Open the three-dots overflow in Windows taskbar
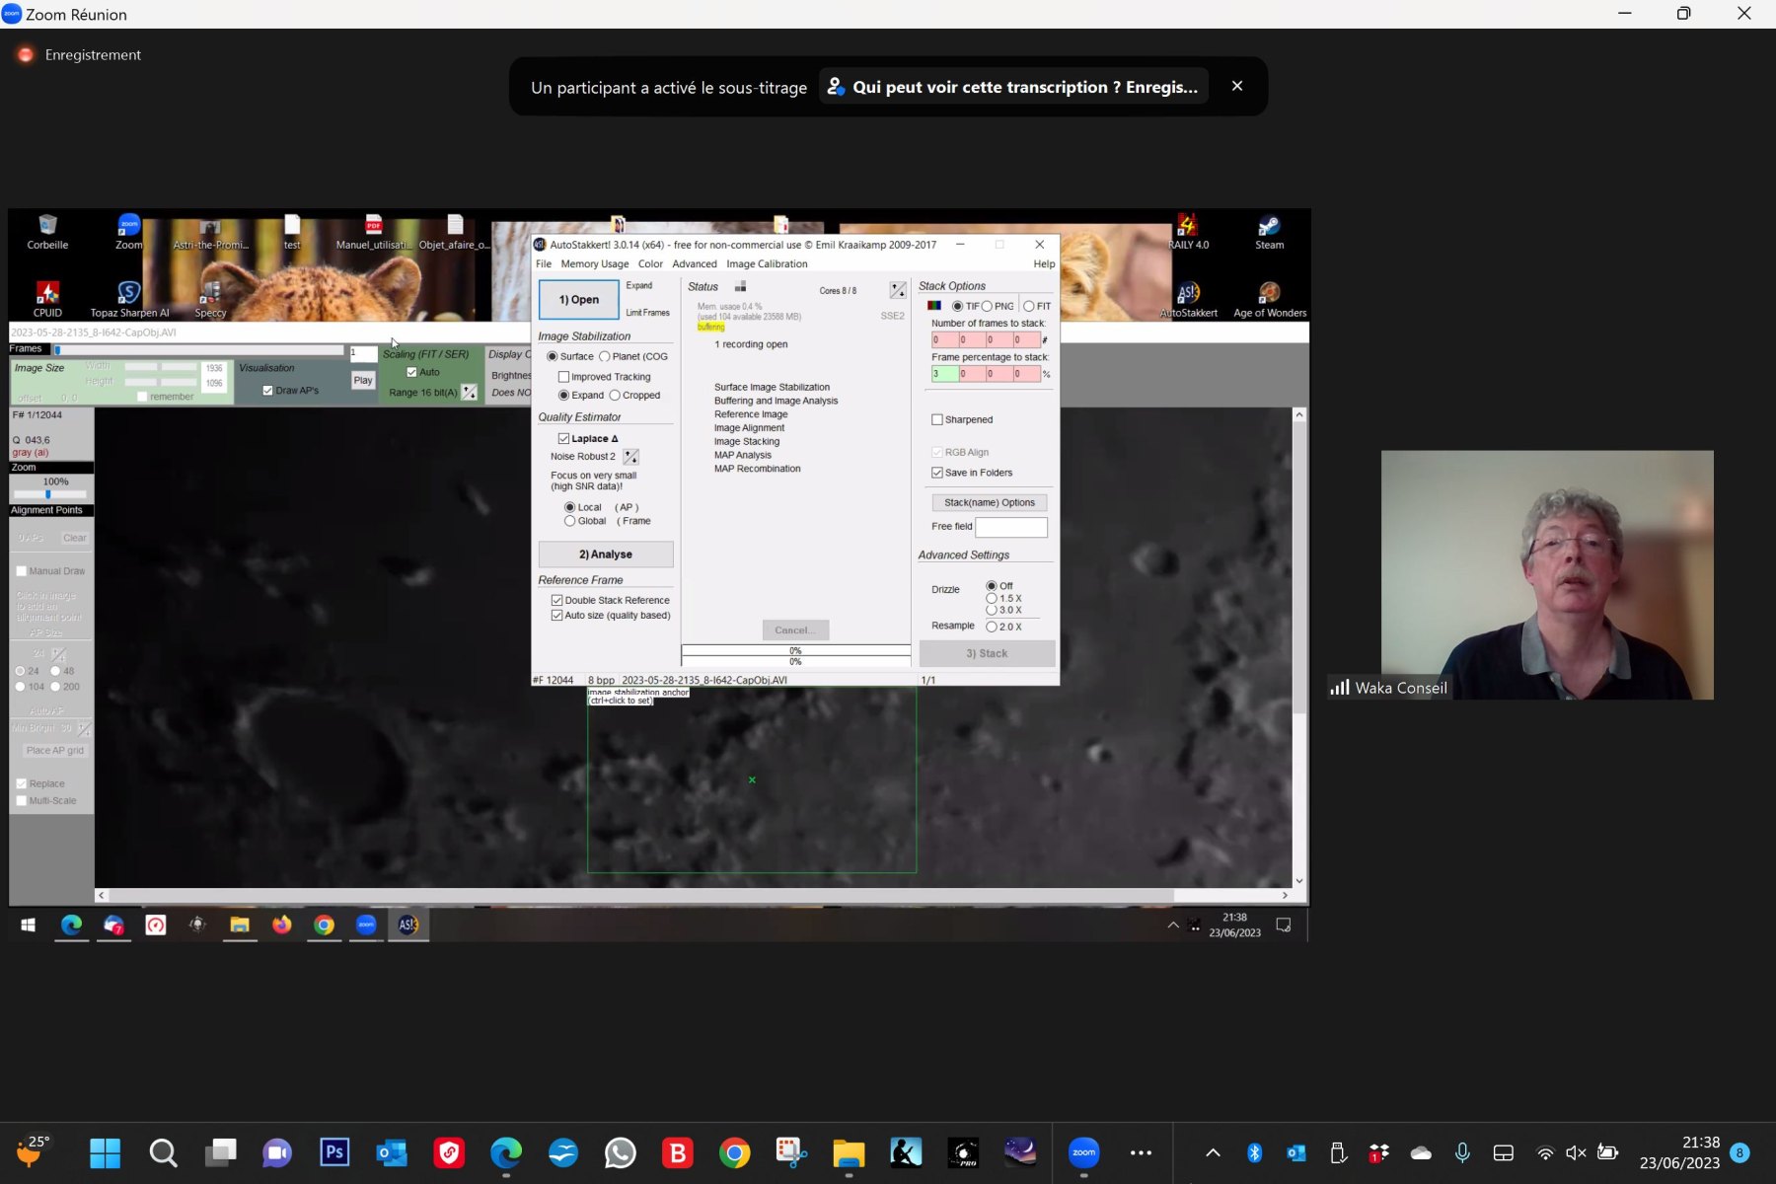This screenshot has height=1184, width=1776. coord(1141,1152)
